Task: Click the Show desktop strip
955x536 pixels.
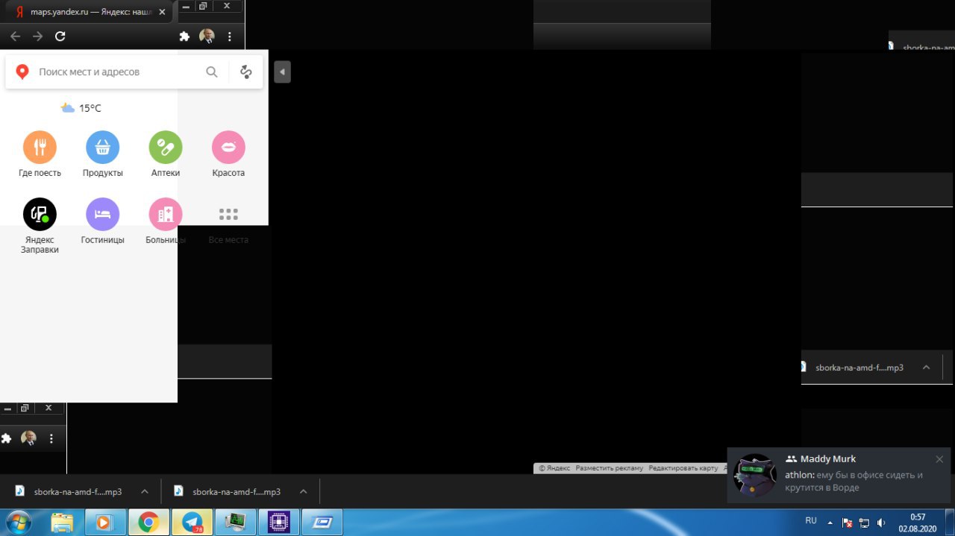Action: tap(950, 523)
